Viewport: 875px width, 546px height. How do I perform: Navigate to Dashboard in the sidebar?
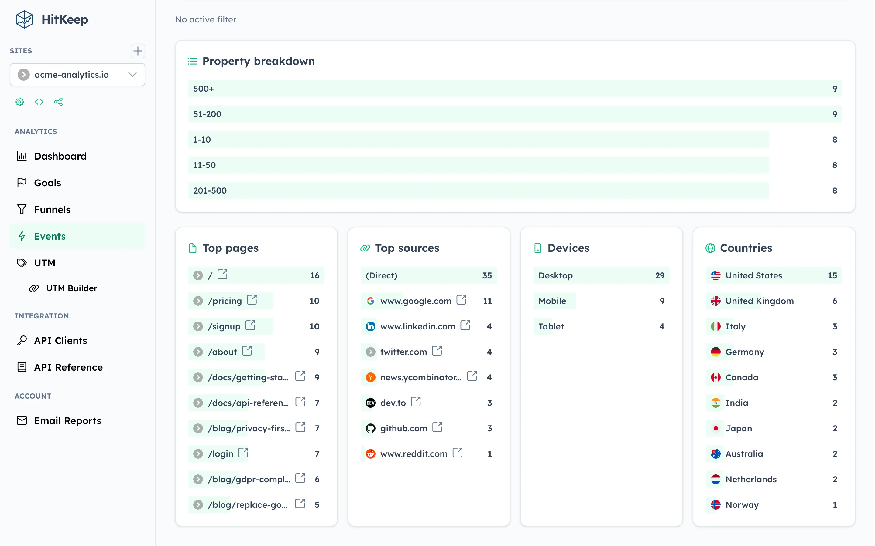[x=60, y=156]
